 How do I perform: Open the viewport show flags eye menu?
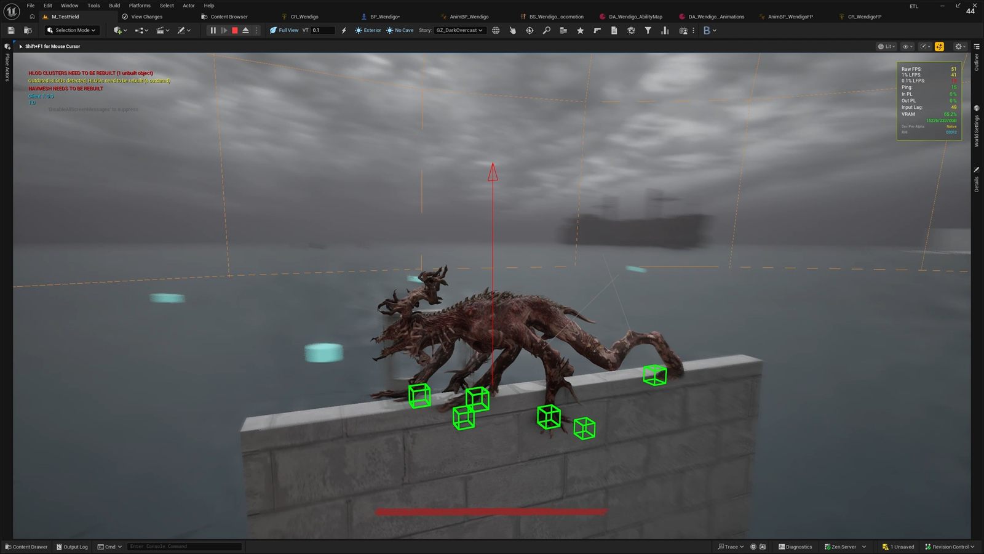click(907, 46)
